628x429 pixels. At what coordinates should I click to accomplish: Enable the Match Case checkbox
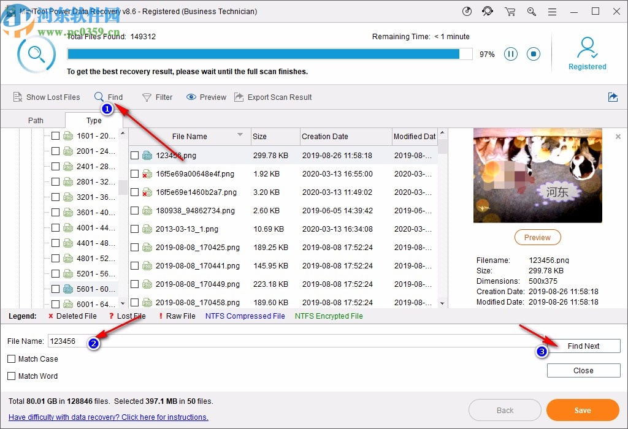(x=12, y=359)
